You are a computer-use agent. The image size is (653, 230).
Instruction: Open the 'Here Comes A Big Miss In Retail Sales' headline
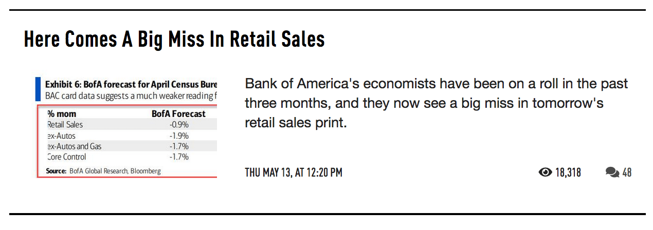[174, 40]
